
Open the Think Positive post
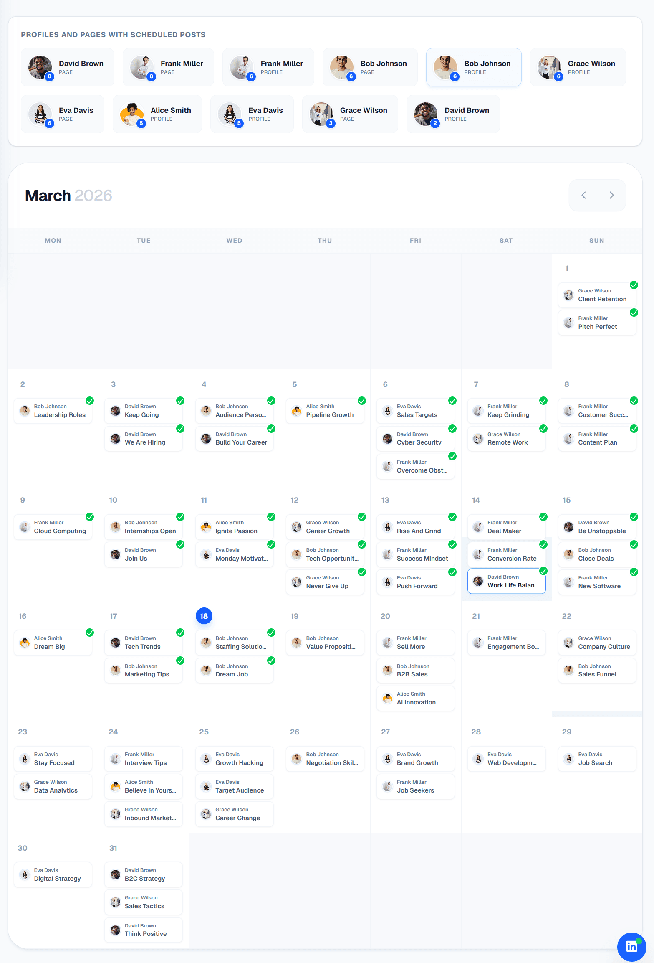(144, 930)
